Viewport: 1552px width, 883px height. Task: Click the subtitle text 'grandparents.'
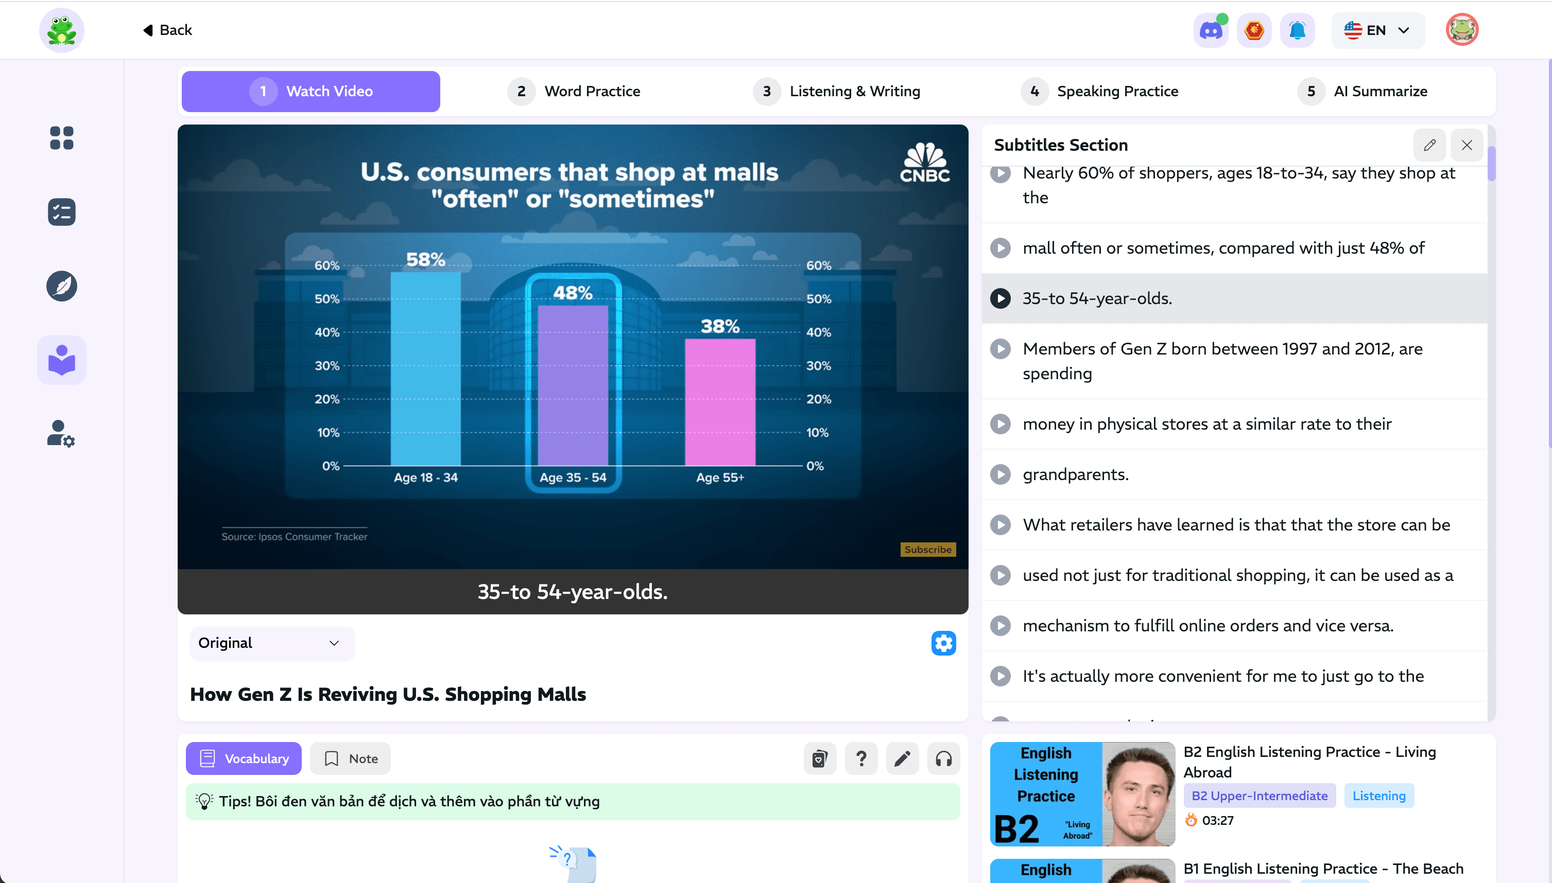[1075, 474]
